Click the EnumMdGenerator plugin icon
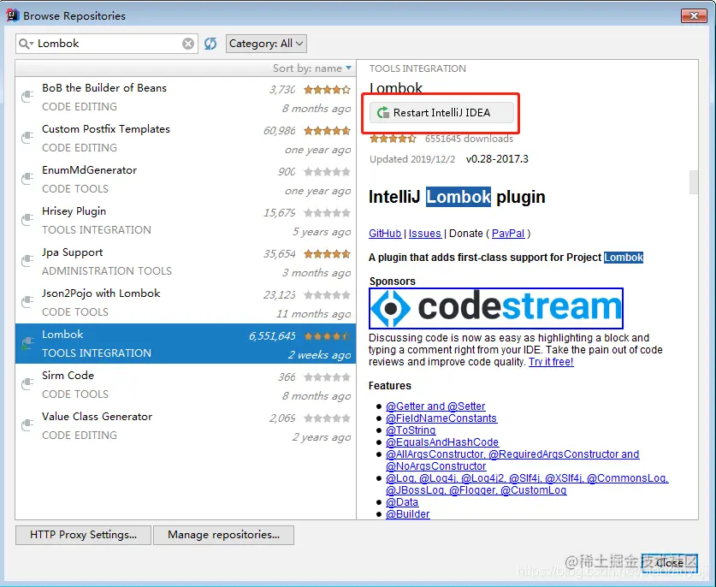The image size is (716, 587). [27, 179]
